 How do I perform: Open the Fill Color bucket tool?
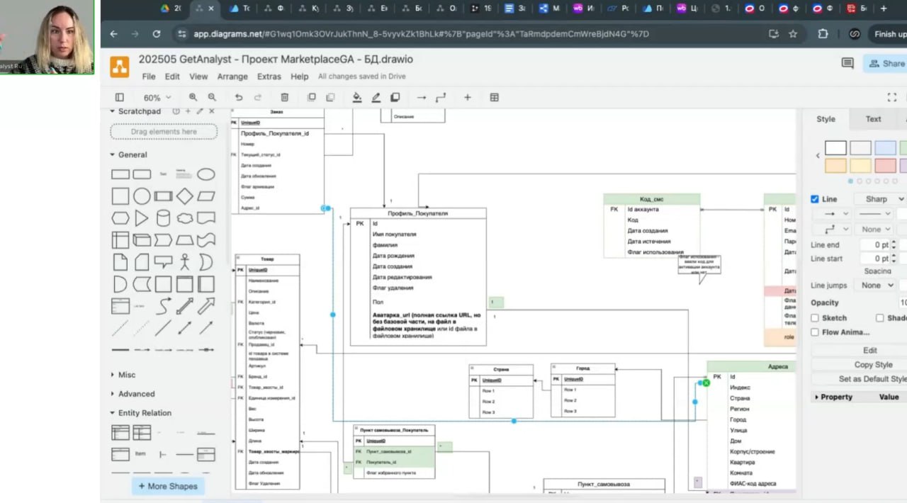(357, 98)
